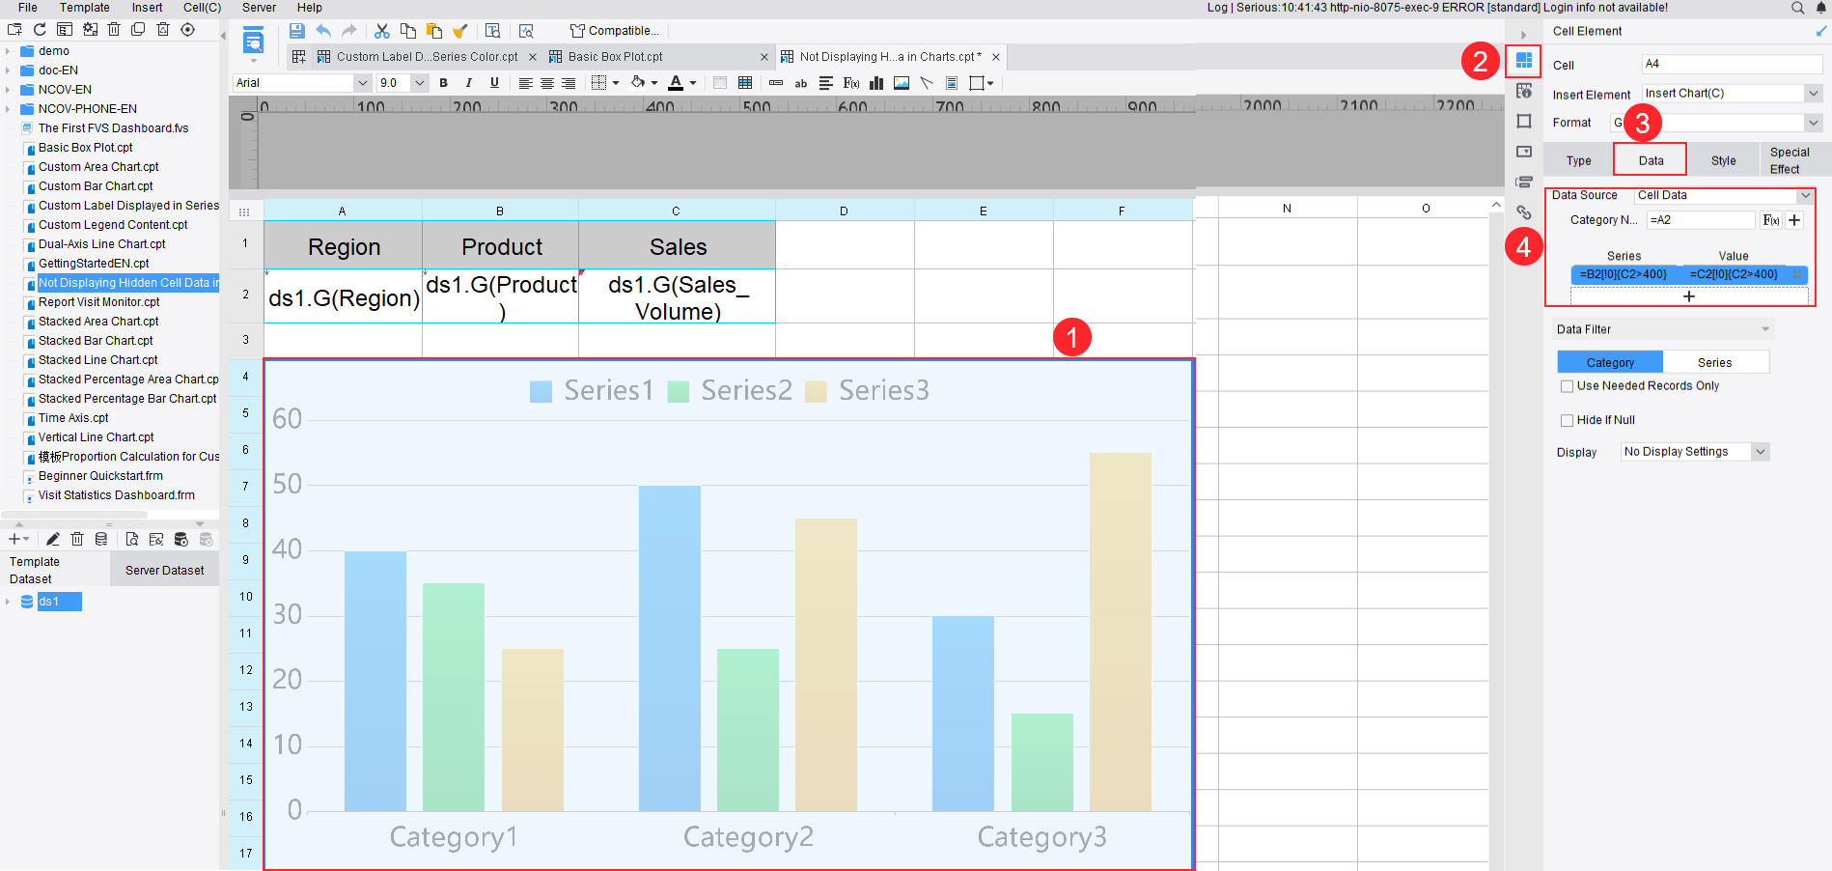The height and width of the screenshot is (871, 1832).
Task: Open the font name Arial dropdown
Action: [363, 83]
